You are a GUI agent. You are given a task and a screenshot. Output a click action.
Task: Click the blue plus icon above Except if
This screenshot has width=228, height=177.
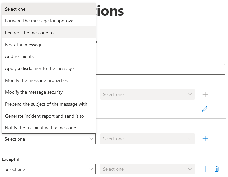pos(205,139)
